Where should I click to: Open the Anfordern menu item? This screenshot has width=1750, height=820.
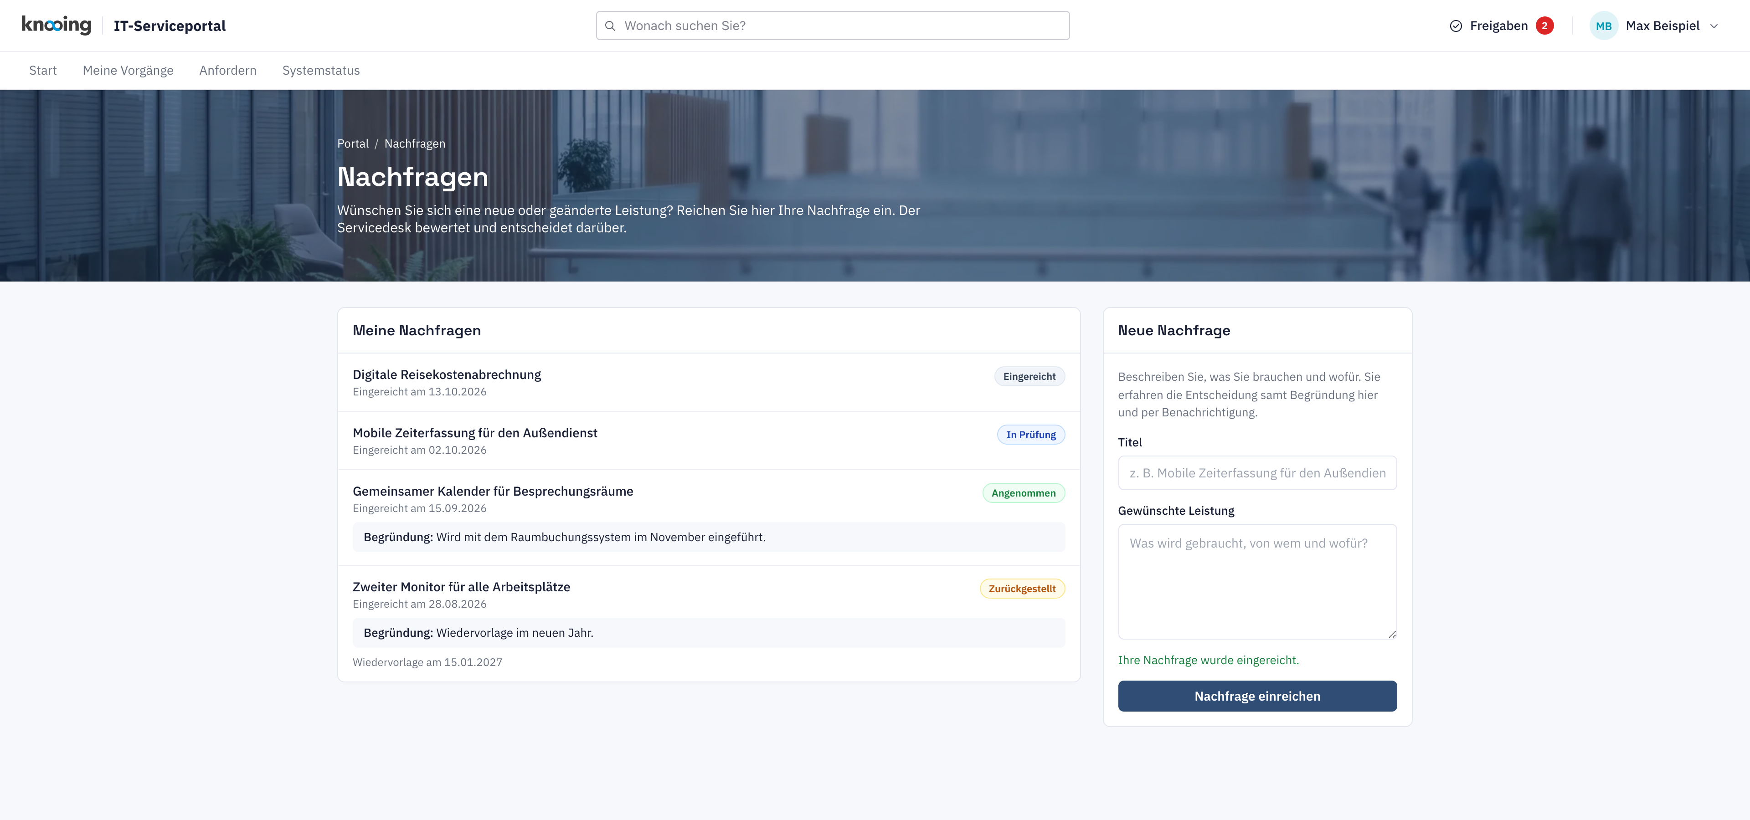coord(228,71)
